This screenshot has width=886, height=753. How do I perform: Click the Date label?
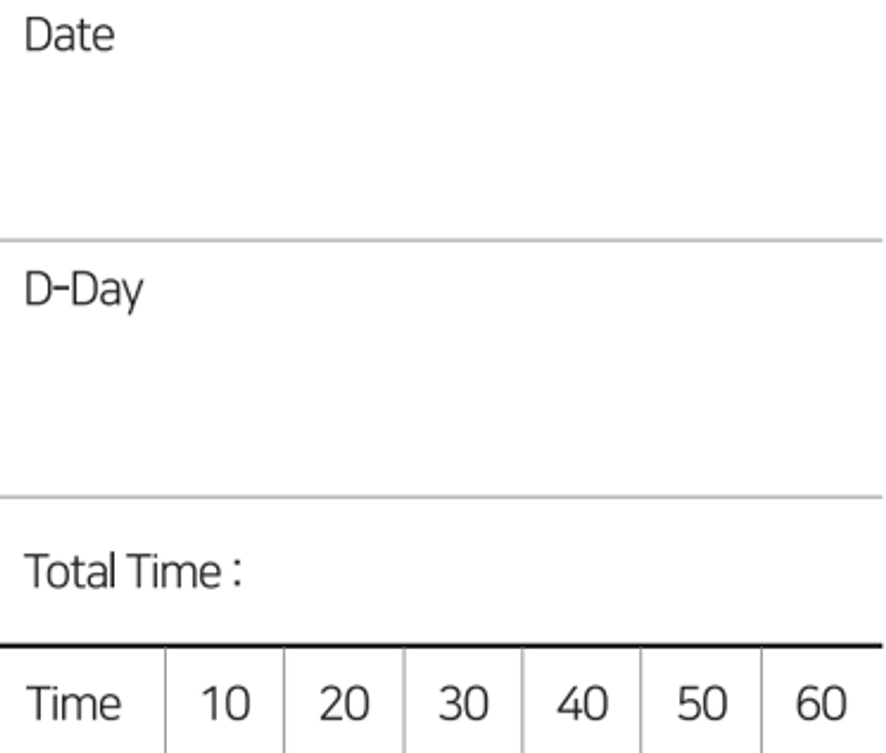coord(69,35)
